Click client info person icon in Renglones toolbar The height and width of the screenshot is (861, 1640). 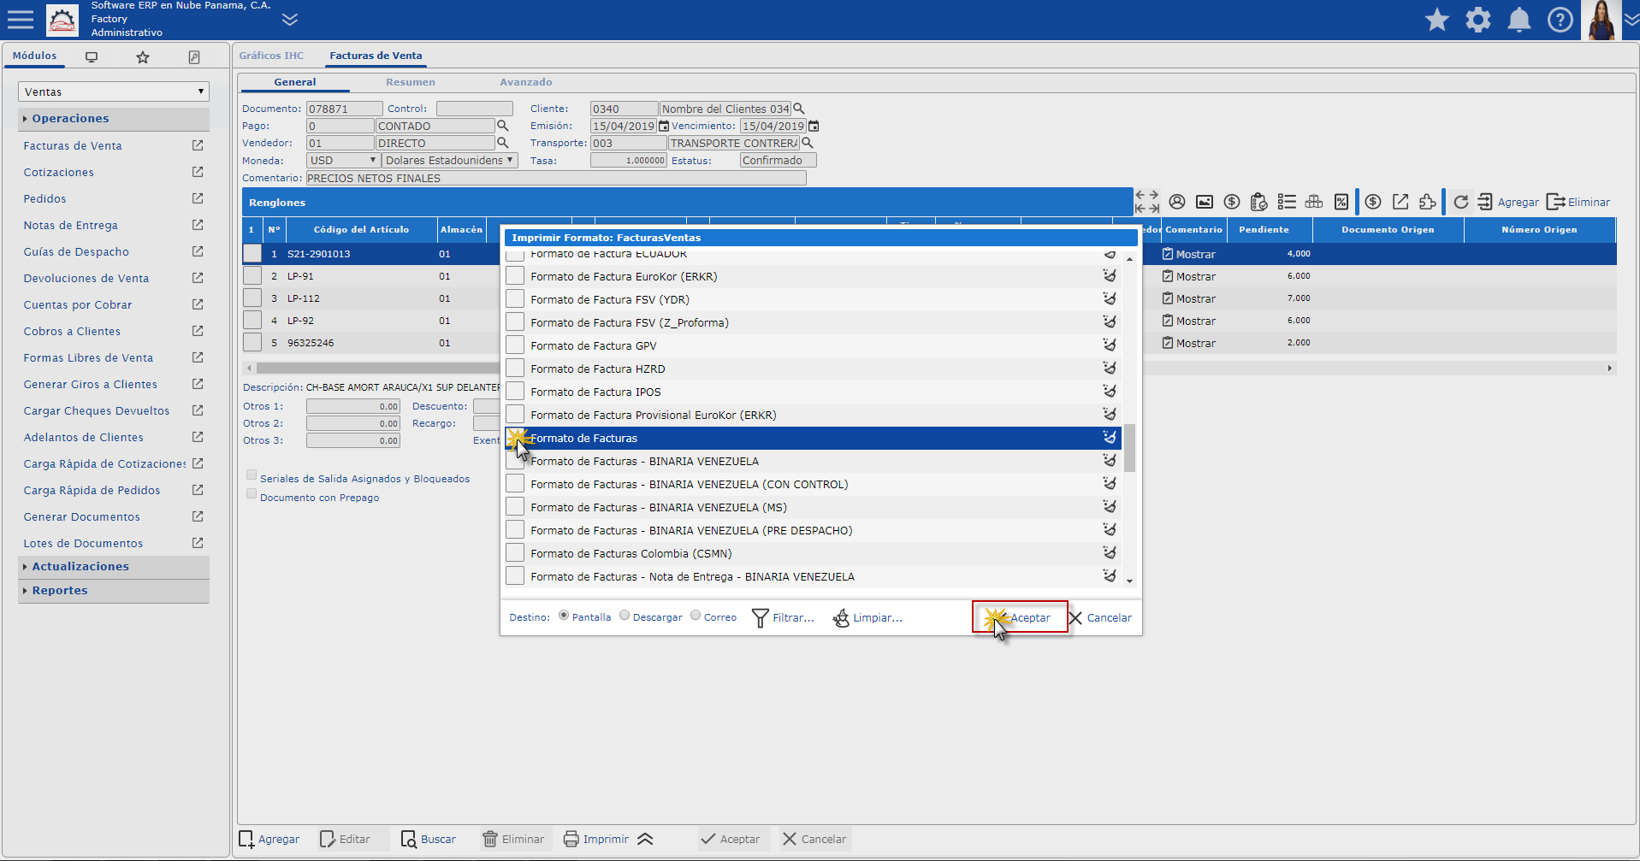(x=1177, y=202)
